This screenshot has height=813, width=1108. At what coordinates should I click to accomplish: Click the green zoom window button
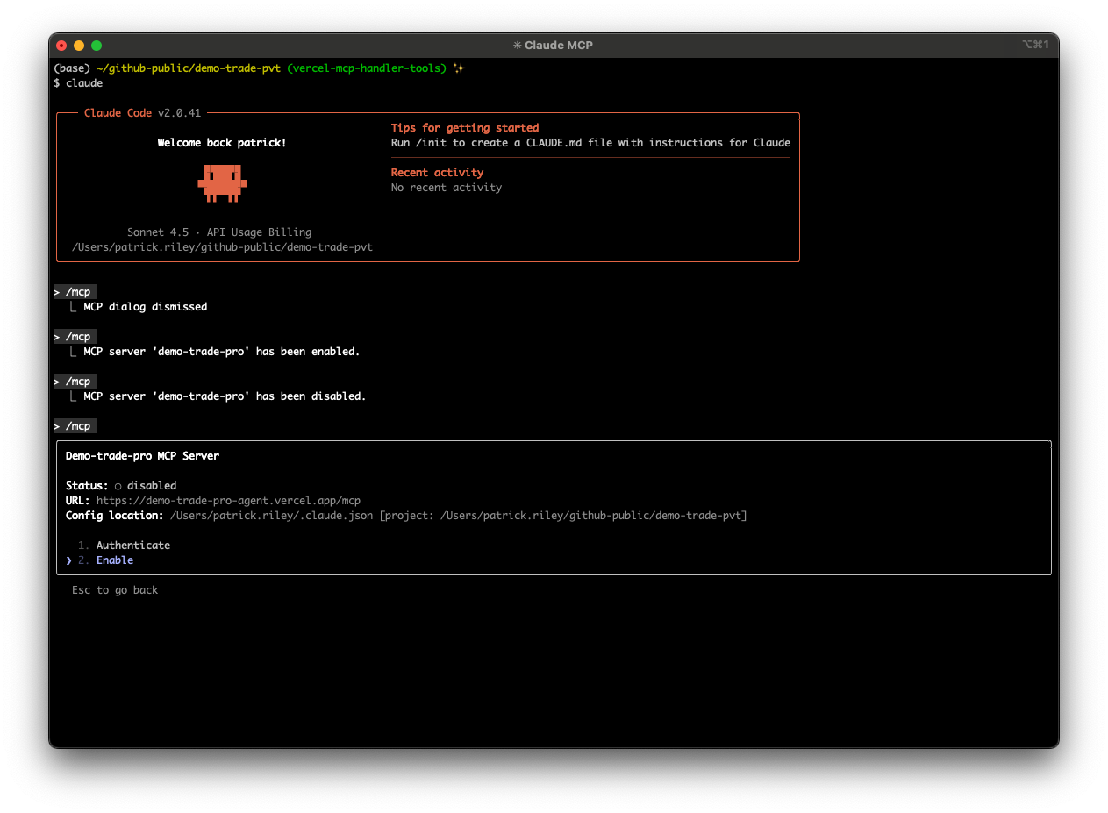tap(97, 46)
